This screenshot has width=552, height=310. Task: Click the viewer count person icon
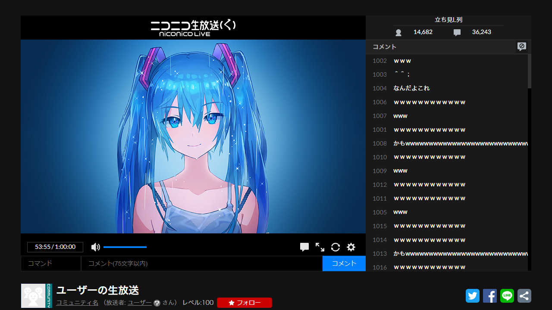(x=398, y=32)
